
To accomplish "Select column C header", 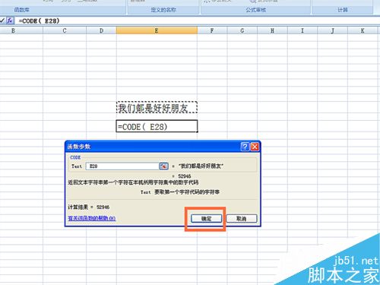I will (65, 30).
